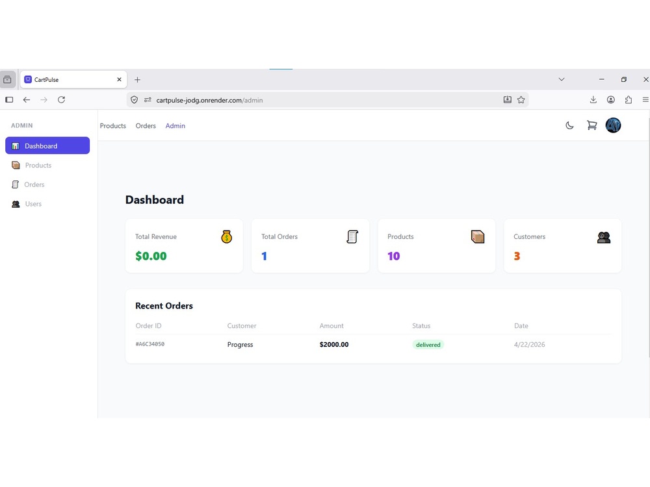Select the Total Orders value 1
The height and width of the screenshot is (487, 650).
pos(264,256)
